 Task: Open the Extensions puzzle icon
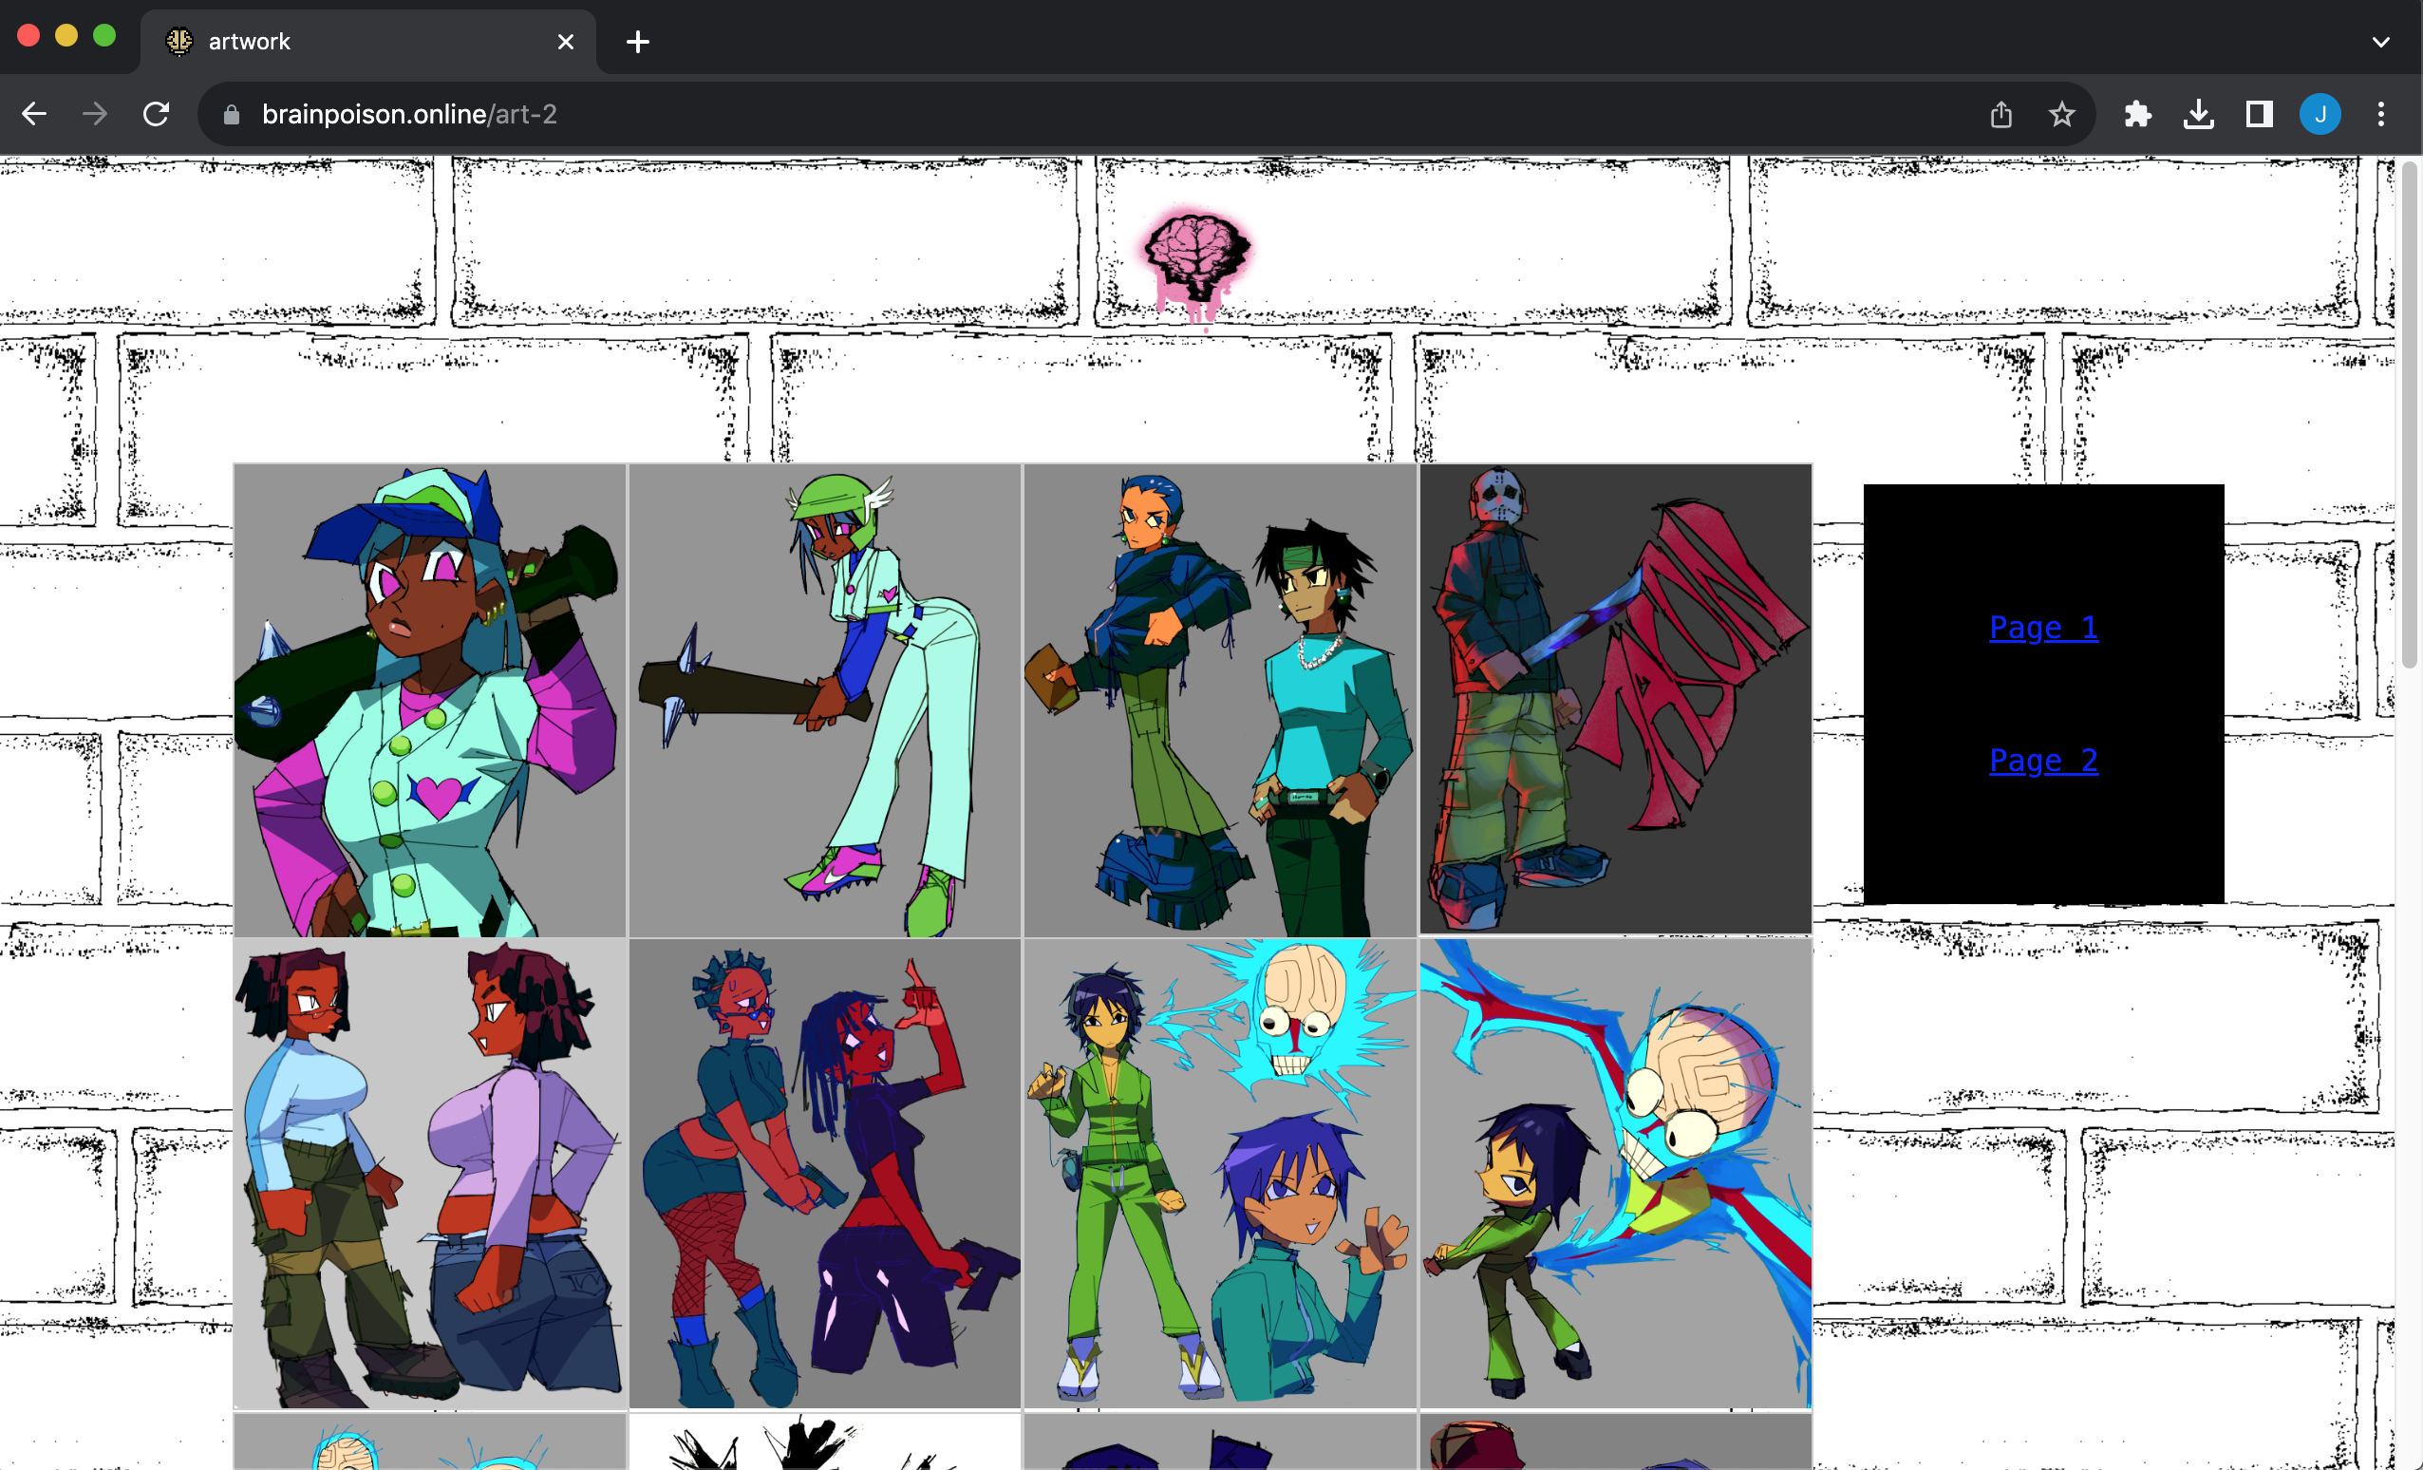click(2137, 114)
